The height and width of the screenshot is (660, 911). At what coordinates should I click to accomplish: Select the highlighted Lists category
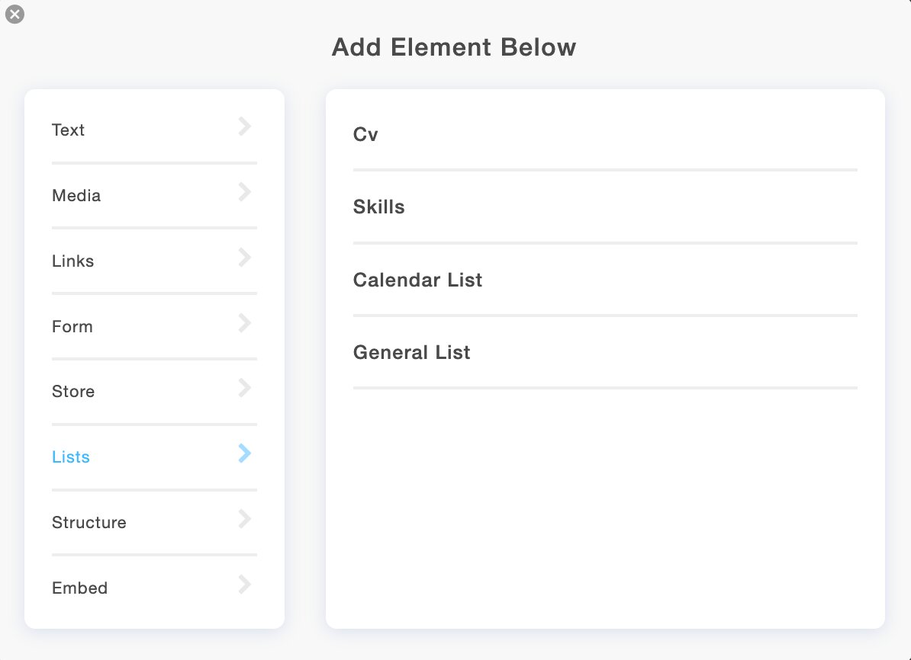(71, 457)
